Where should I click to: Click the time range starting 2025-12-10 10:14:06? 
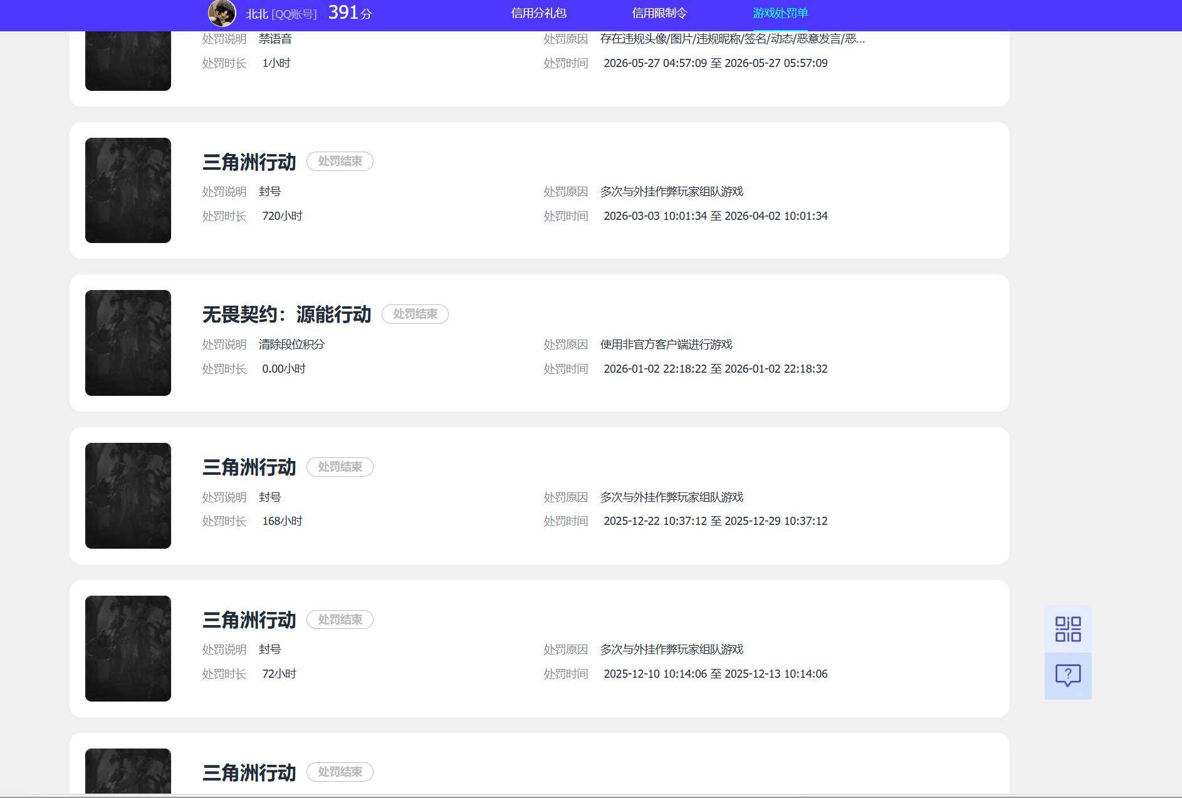click(x=716, y=674)
